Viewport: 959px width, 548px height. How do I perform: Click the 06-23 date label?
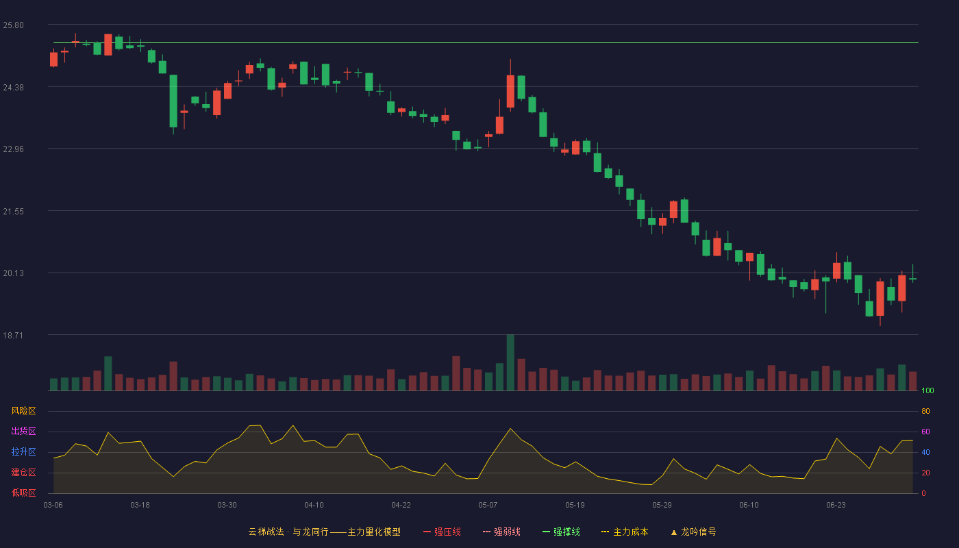(x=836, y=505)
